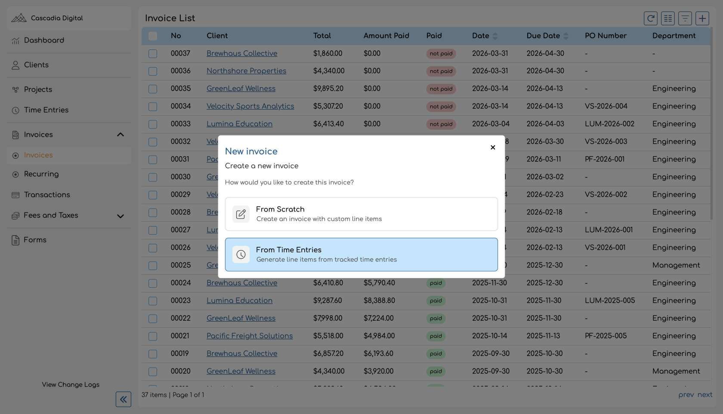The height and width of the screenshot is (414, 723).
Task: Open the column layout options icon
Action: point(668,18)
